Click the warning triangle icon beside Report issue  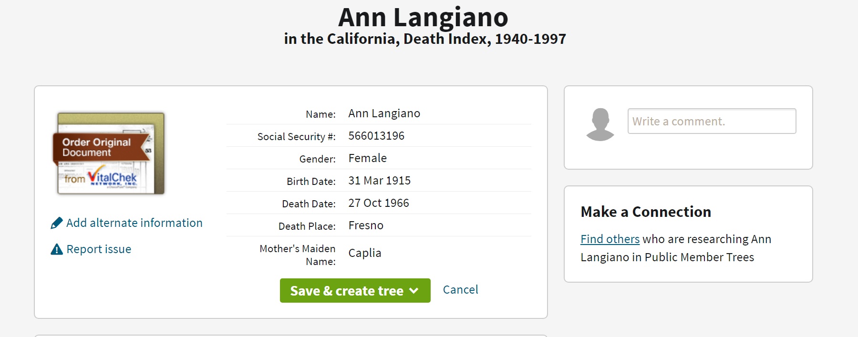57,249
